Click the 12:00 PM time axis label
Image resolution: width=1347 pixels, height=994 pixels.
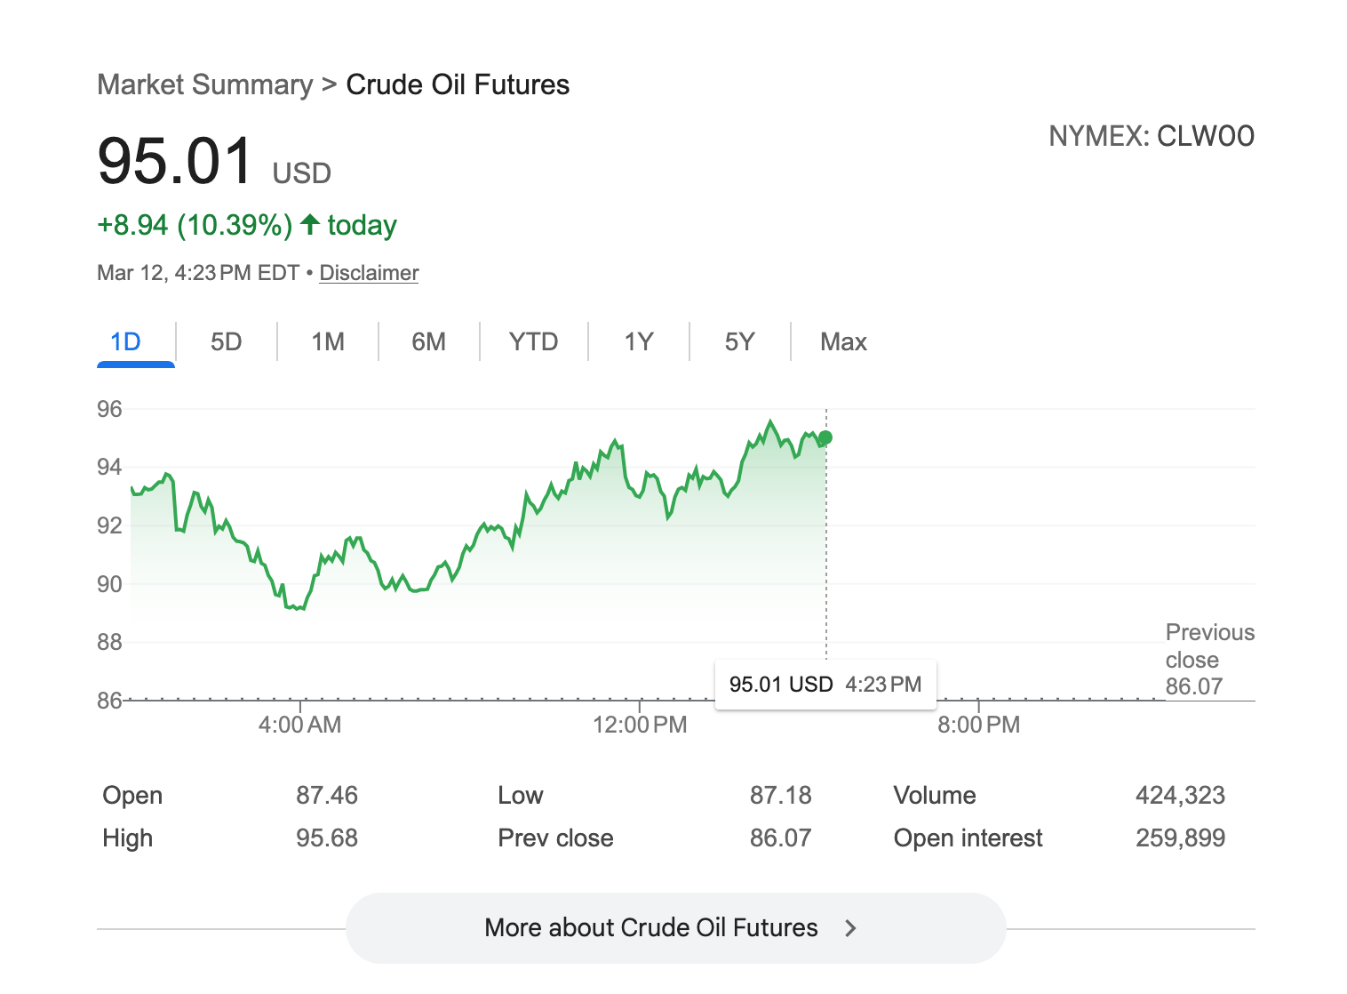point(640,725)
